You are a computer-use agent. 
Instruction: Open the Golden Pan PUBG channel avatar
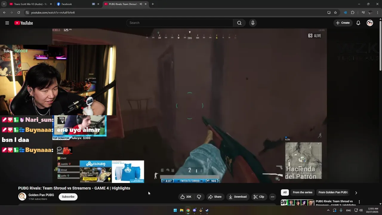pyautogui.click(x=22, y=196)
